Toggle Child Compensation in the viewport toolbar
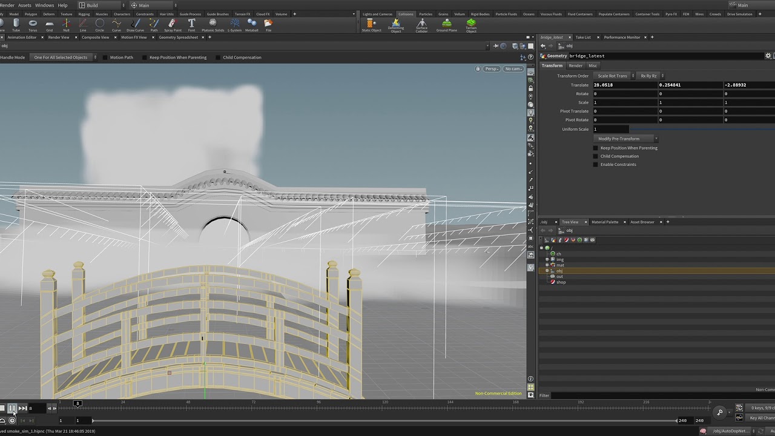This screenshot has height=436, width=775. coord(218,58)
